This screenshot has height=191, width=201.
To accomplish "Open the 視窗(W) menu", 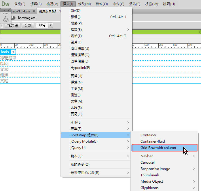I will pyautogui.click(x=151, y=4).
